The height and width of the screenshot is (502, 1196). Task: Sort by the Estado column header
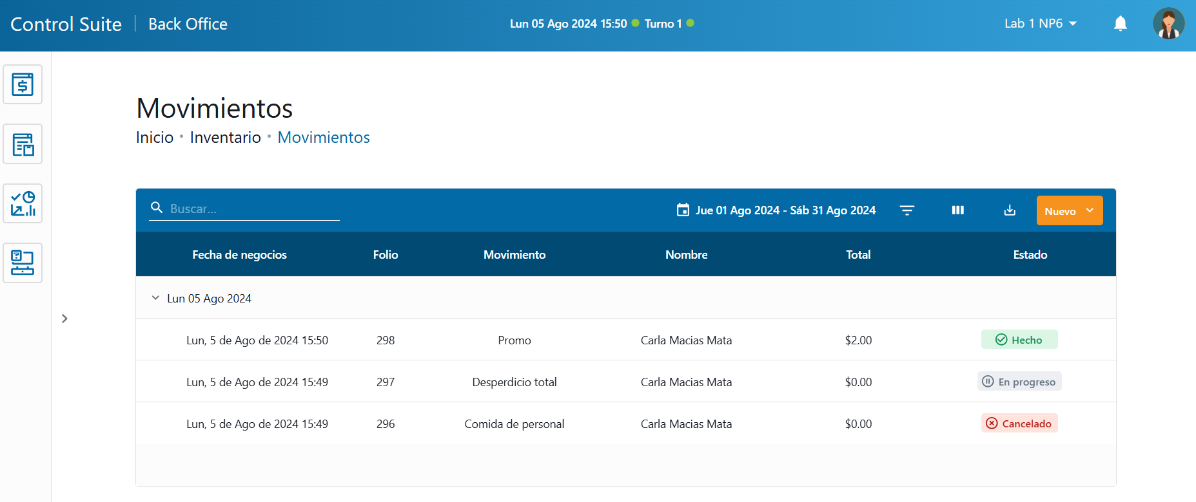pyautogui.click(x=1030, y=255)
